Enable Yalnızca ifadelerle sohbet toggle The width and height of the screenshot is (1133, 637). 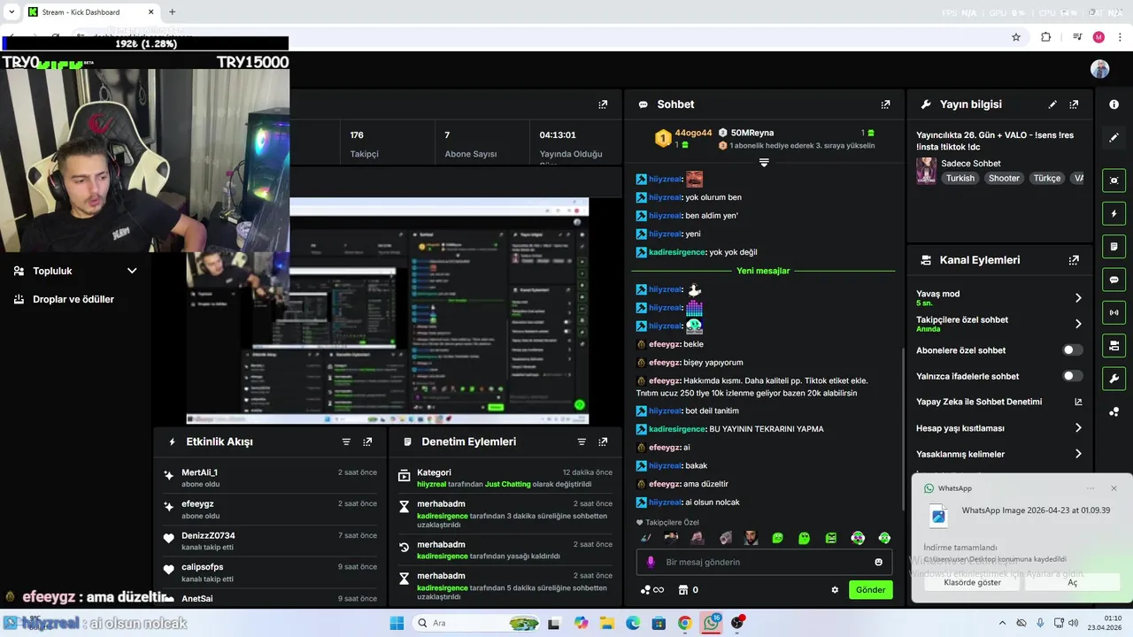[1072, 376]
